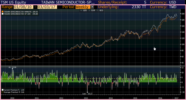Click the 15 label on the premium axis

point(183,68)
